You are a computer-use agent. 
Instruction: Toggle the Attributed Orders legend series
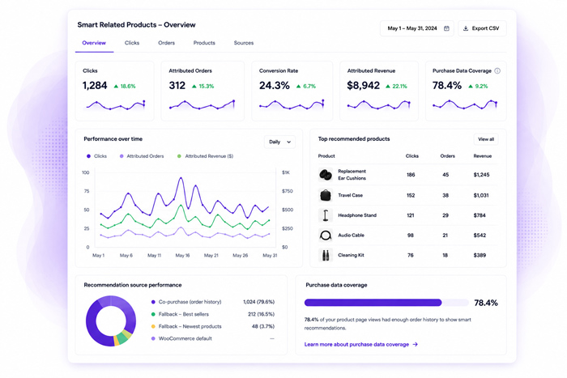pyautogui.click(x=142, y=156)
